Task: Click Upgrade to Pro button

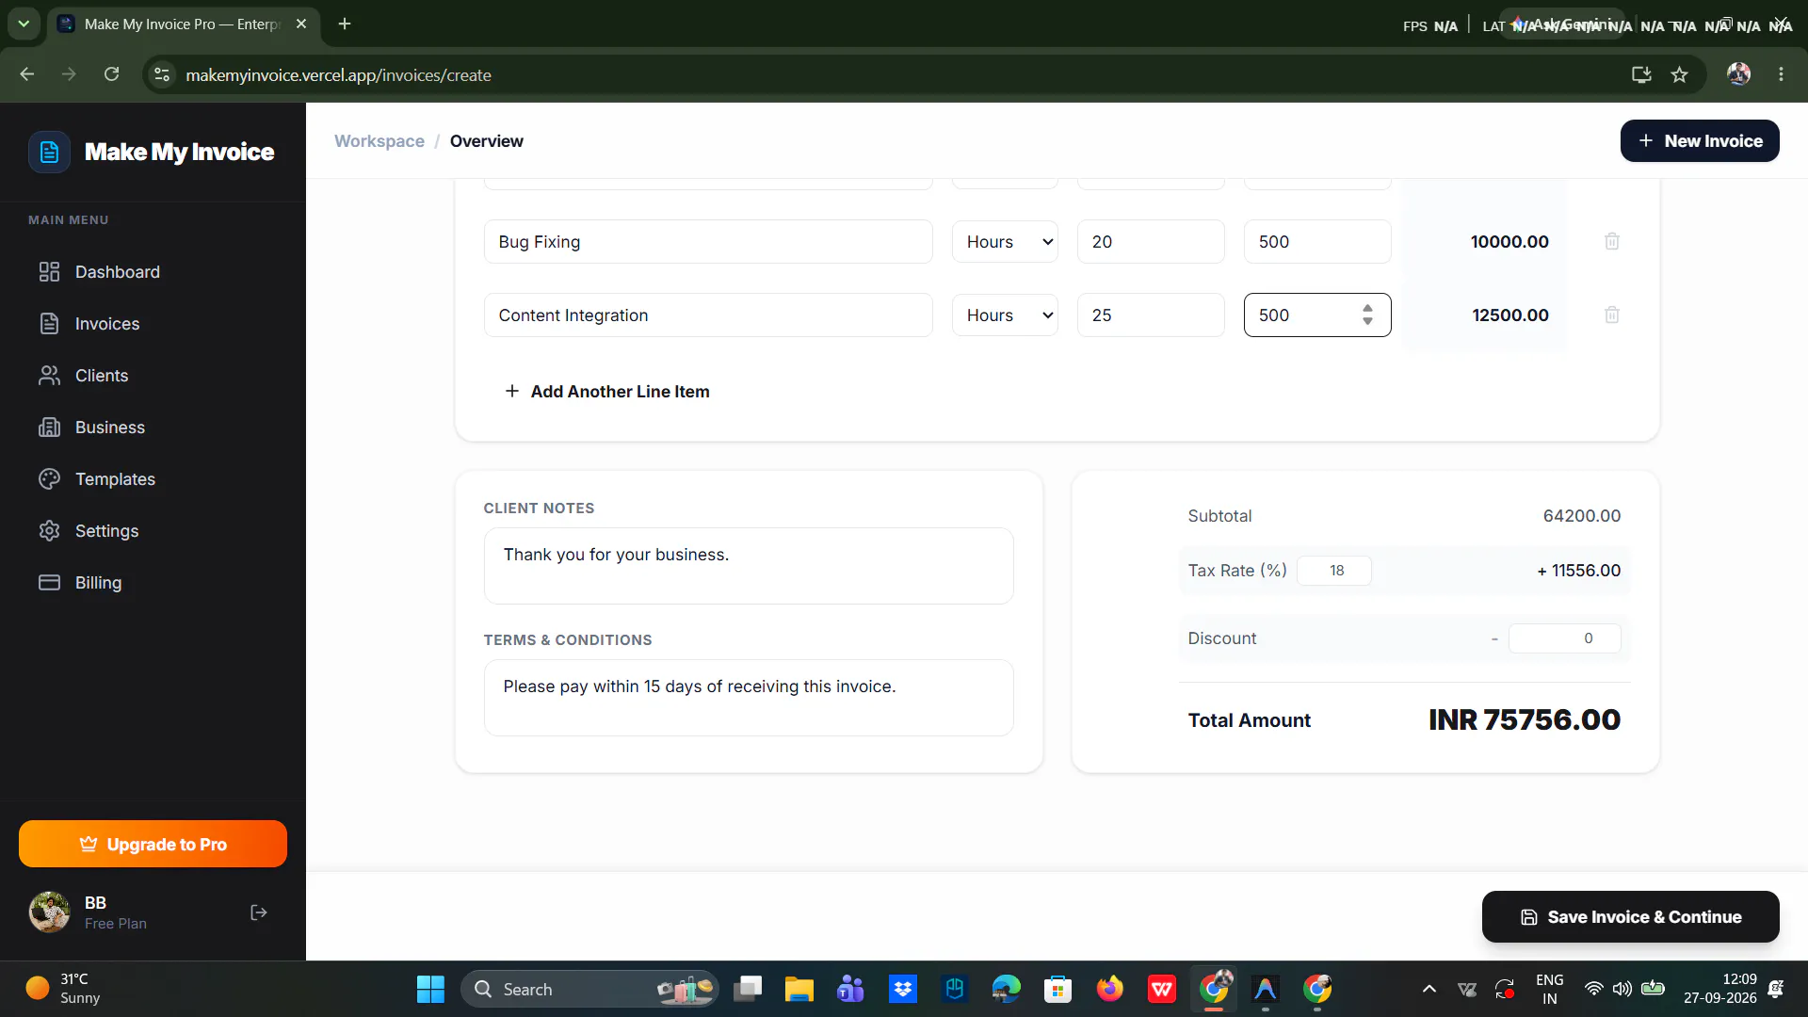Action: coord(153,844)
